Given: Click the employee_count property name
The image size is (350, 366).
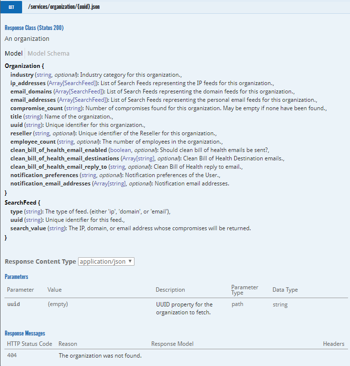Looking at the screenshot, I should (33, 141).
